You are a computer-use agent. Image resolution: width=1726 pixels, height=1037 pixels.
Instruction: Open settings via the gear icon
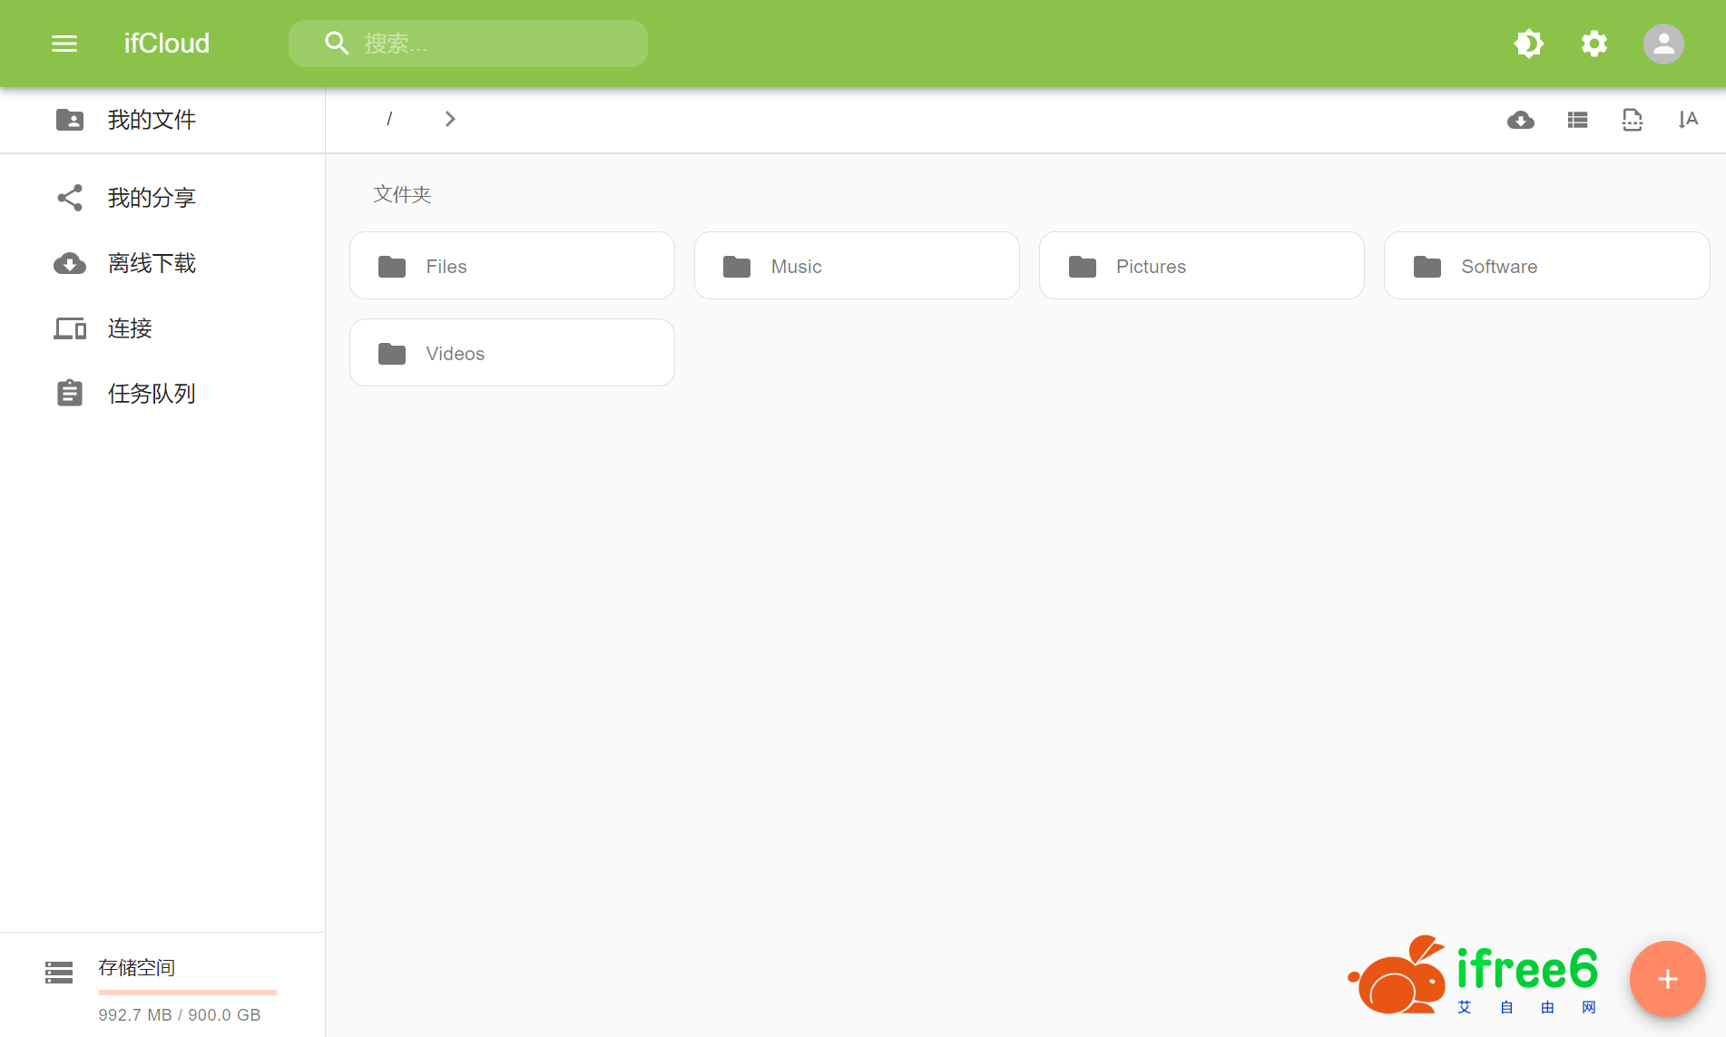(x=1594, y=44)
